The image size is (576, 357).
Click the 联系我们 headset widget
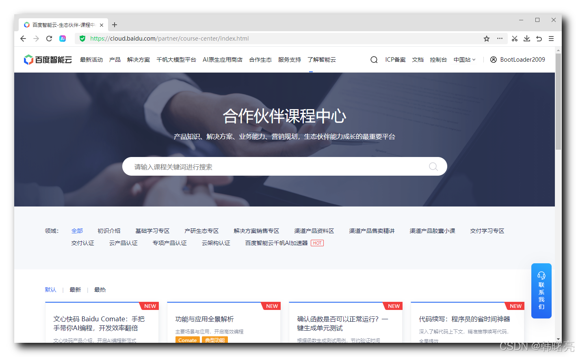click(x=541, y=291)
